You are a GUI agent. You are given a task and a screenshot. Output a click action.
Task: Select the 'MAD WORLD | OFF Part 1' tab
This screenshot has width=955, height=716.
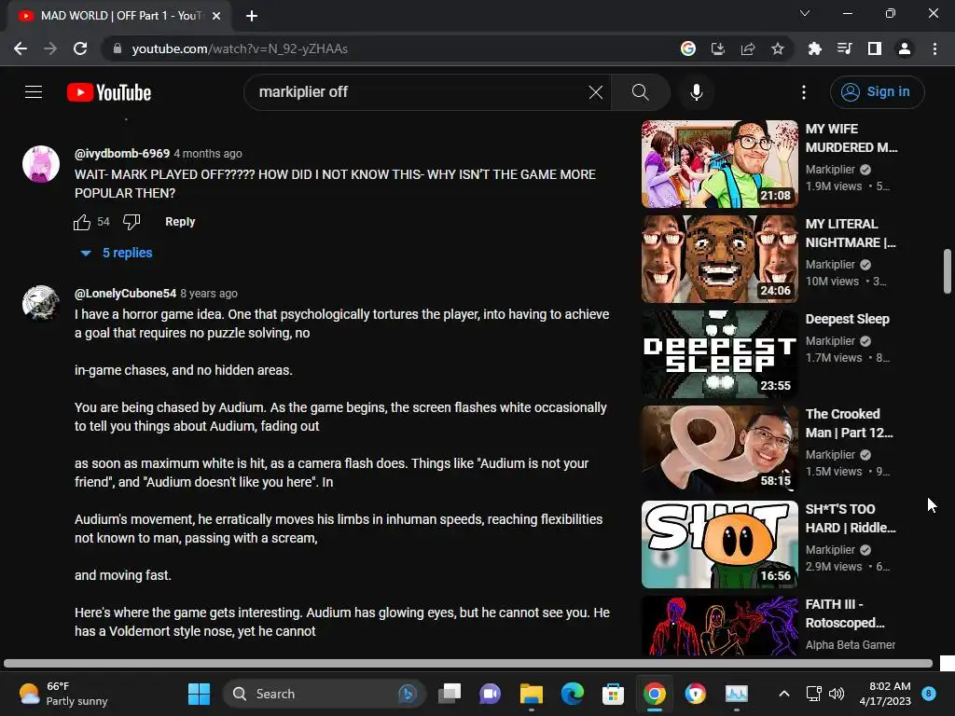coord(118,16)
